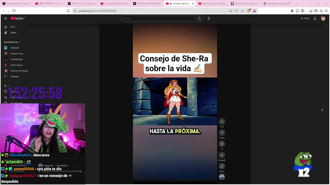
Task: Switch to Interacción tab
Action: point(245,4)
